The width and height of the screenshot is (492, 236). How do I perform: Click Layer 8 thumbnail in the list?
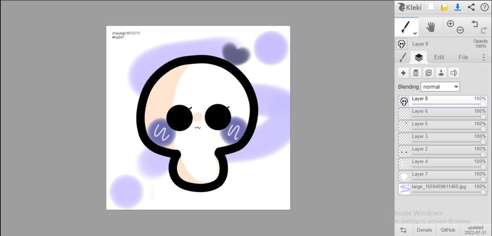coord(405,101)
